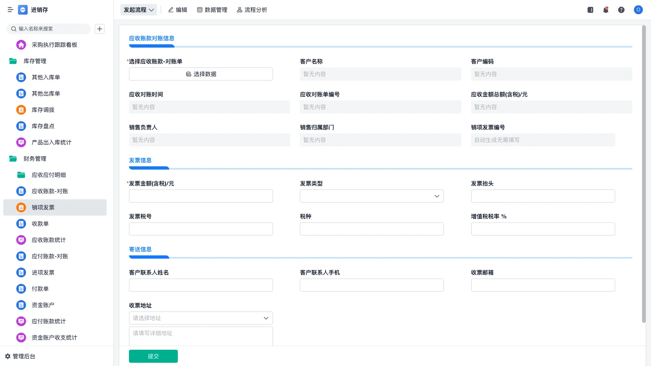Click the form's vertical scrollbar
The image size is (651, 366).
[x=644, y=174]
